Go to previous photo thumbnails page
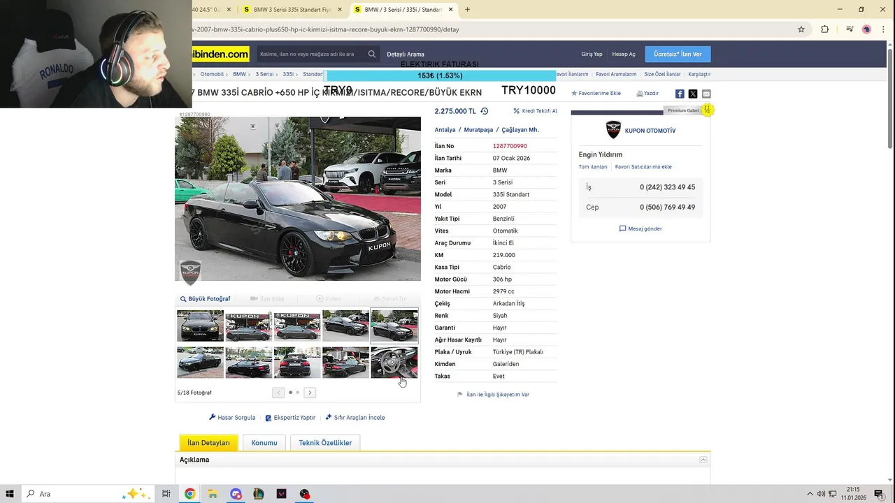Image resolution: width=895 pixels, height=503 pixels. tap(278, 393)
